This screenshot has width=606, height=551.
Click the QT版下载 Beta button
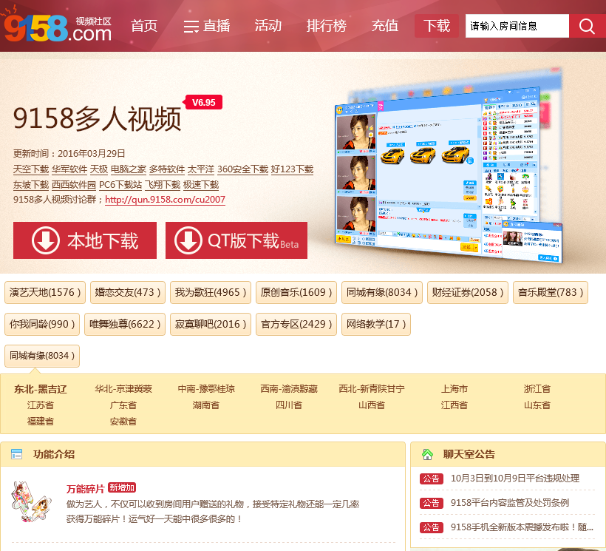pos(236,240)
